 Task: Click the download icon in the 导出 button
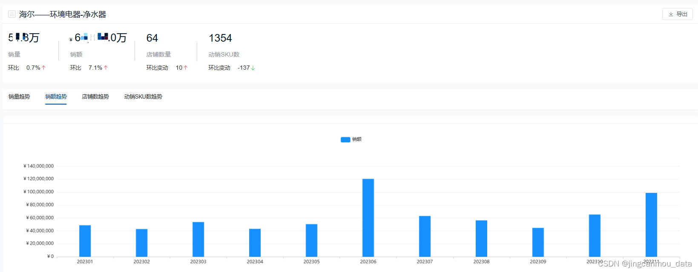coord(671,14)
